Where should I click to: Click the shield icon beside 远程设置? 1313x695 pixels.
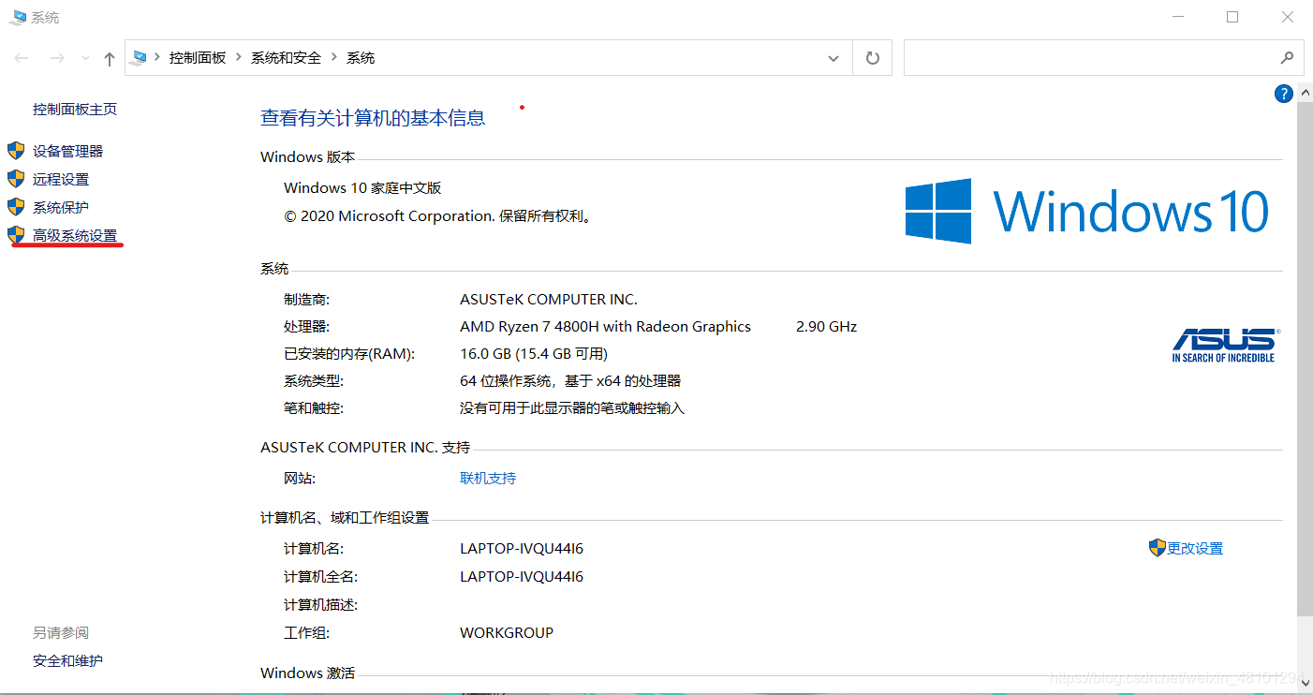coord(16,178)
